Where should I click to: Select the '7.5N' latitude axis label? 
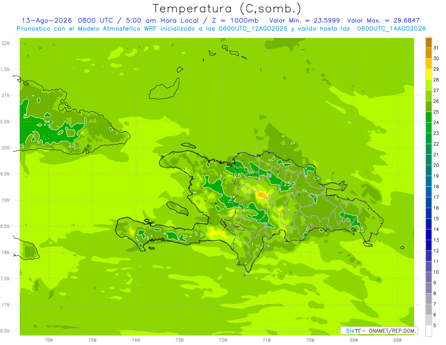coord(5,279)
